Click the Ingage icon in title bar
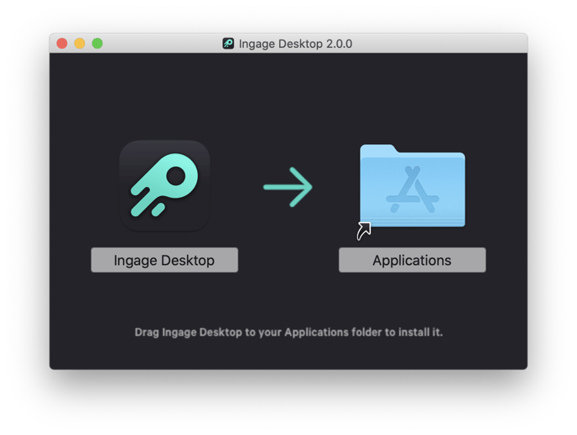Image resolution: width=577 pixels, height=435 pixels. click(x=228, y=44)
